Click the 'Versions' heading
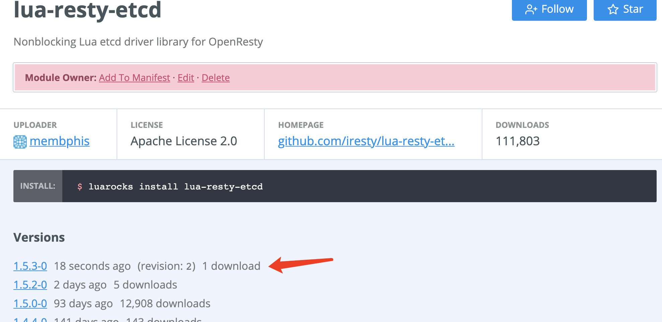Screen dimensions: 662x322 click(39, 237)
